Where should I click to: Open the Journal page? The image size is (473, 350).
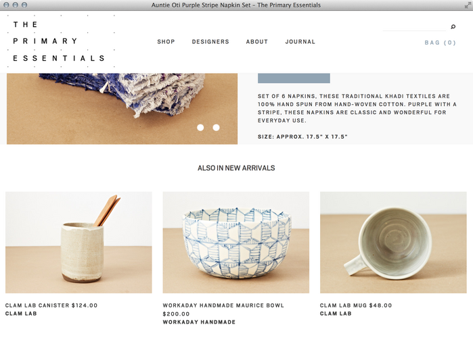(300, 42)
